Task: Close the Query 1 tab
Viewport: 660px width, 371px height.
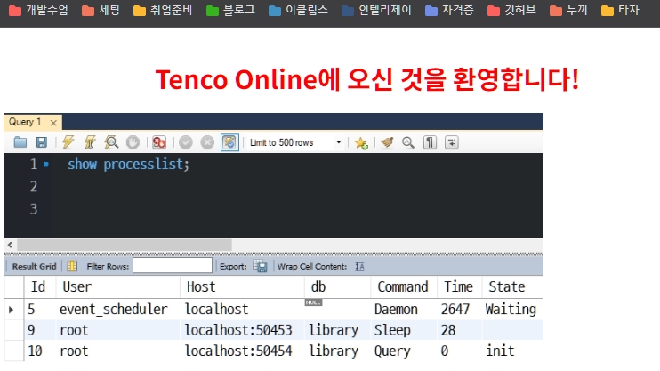Action: coord(53,123)
